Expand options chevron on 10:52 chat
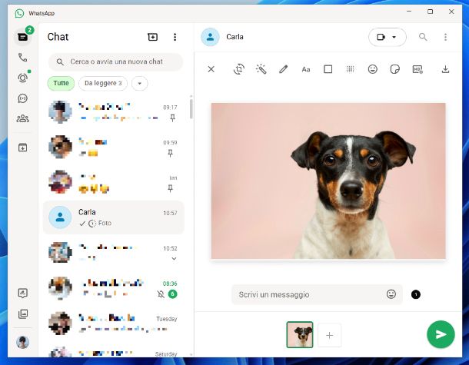The image size is (469, 365). [x=174, y=259]
